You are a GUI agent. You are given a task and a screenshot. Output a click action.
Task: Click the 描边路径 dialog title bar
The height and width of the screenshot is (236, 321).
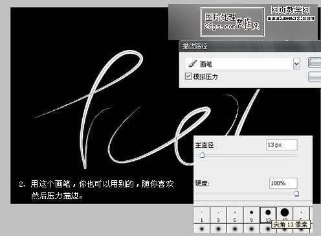250,46
